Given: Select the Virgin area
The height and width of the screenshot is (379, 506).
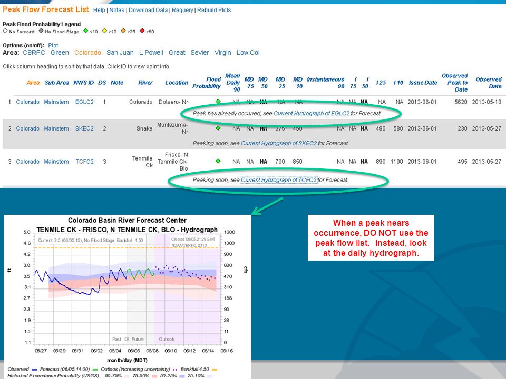Looking at the screenshot, I should [x=222, y=53].
